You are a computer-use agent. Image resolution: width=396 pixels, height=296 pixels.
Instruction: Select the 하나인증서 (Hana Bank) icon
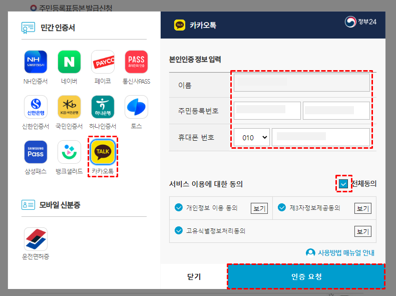point(103,107)
